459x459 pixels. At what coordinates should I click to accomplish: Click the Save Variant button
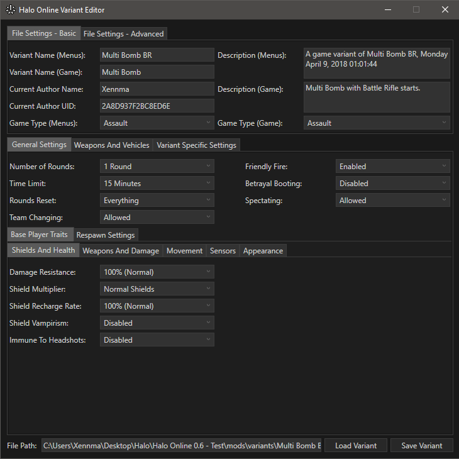[x=421, y=446]
